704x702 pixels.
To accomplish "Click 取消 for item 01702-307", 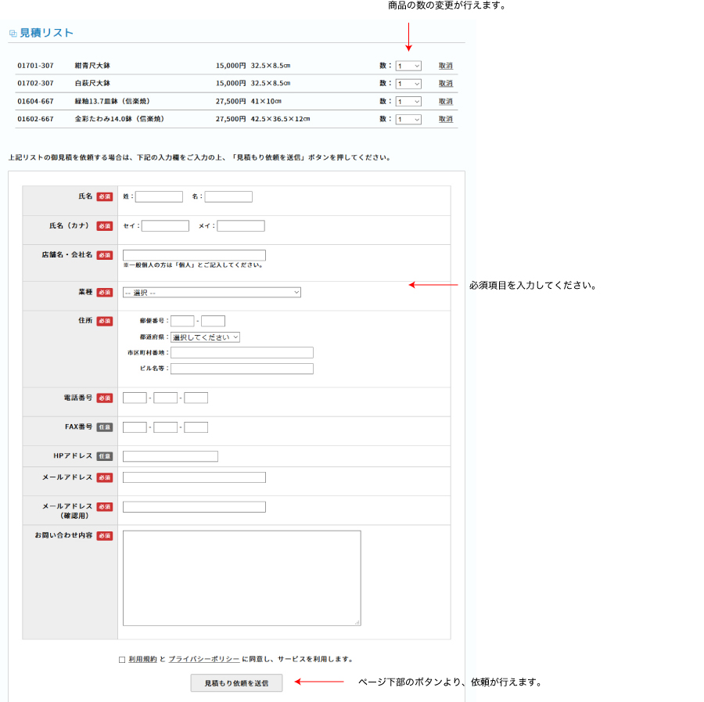I will [x=445, y=84].
